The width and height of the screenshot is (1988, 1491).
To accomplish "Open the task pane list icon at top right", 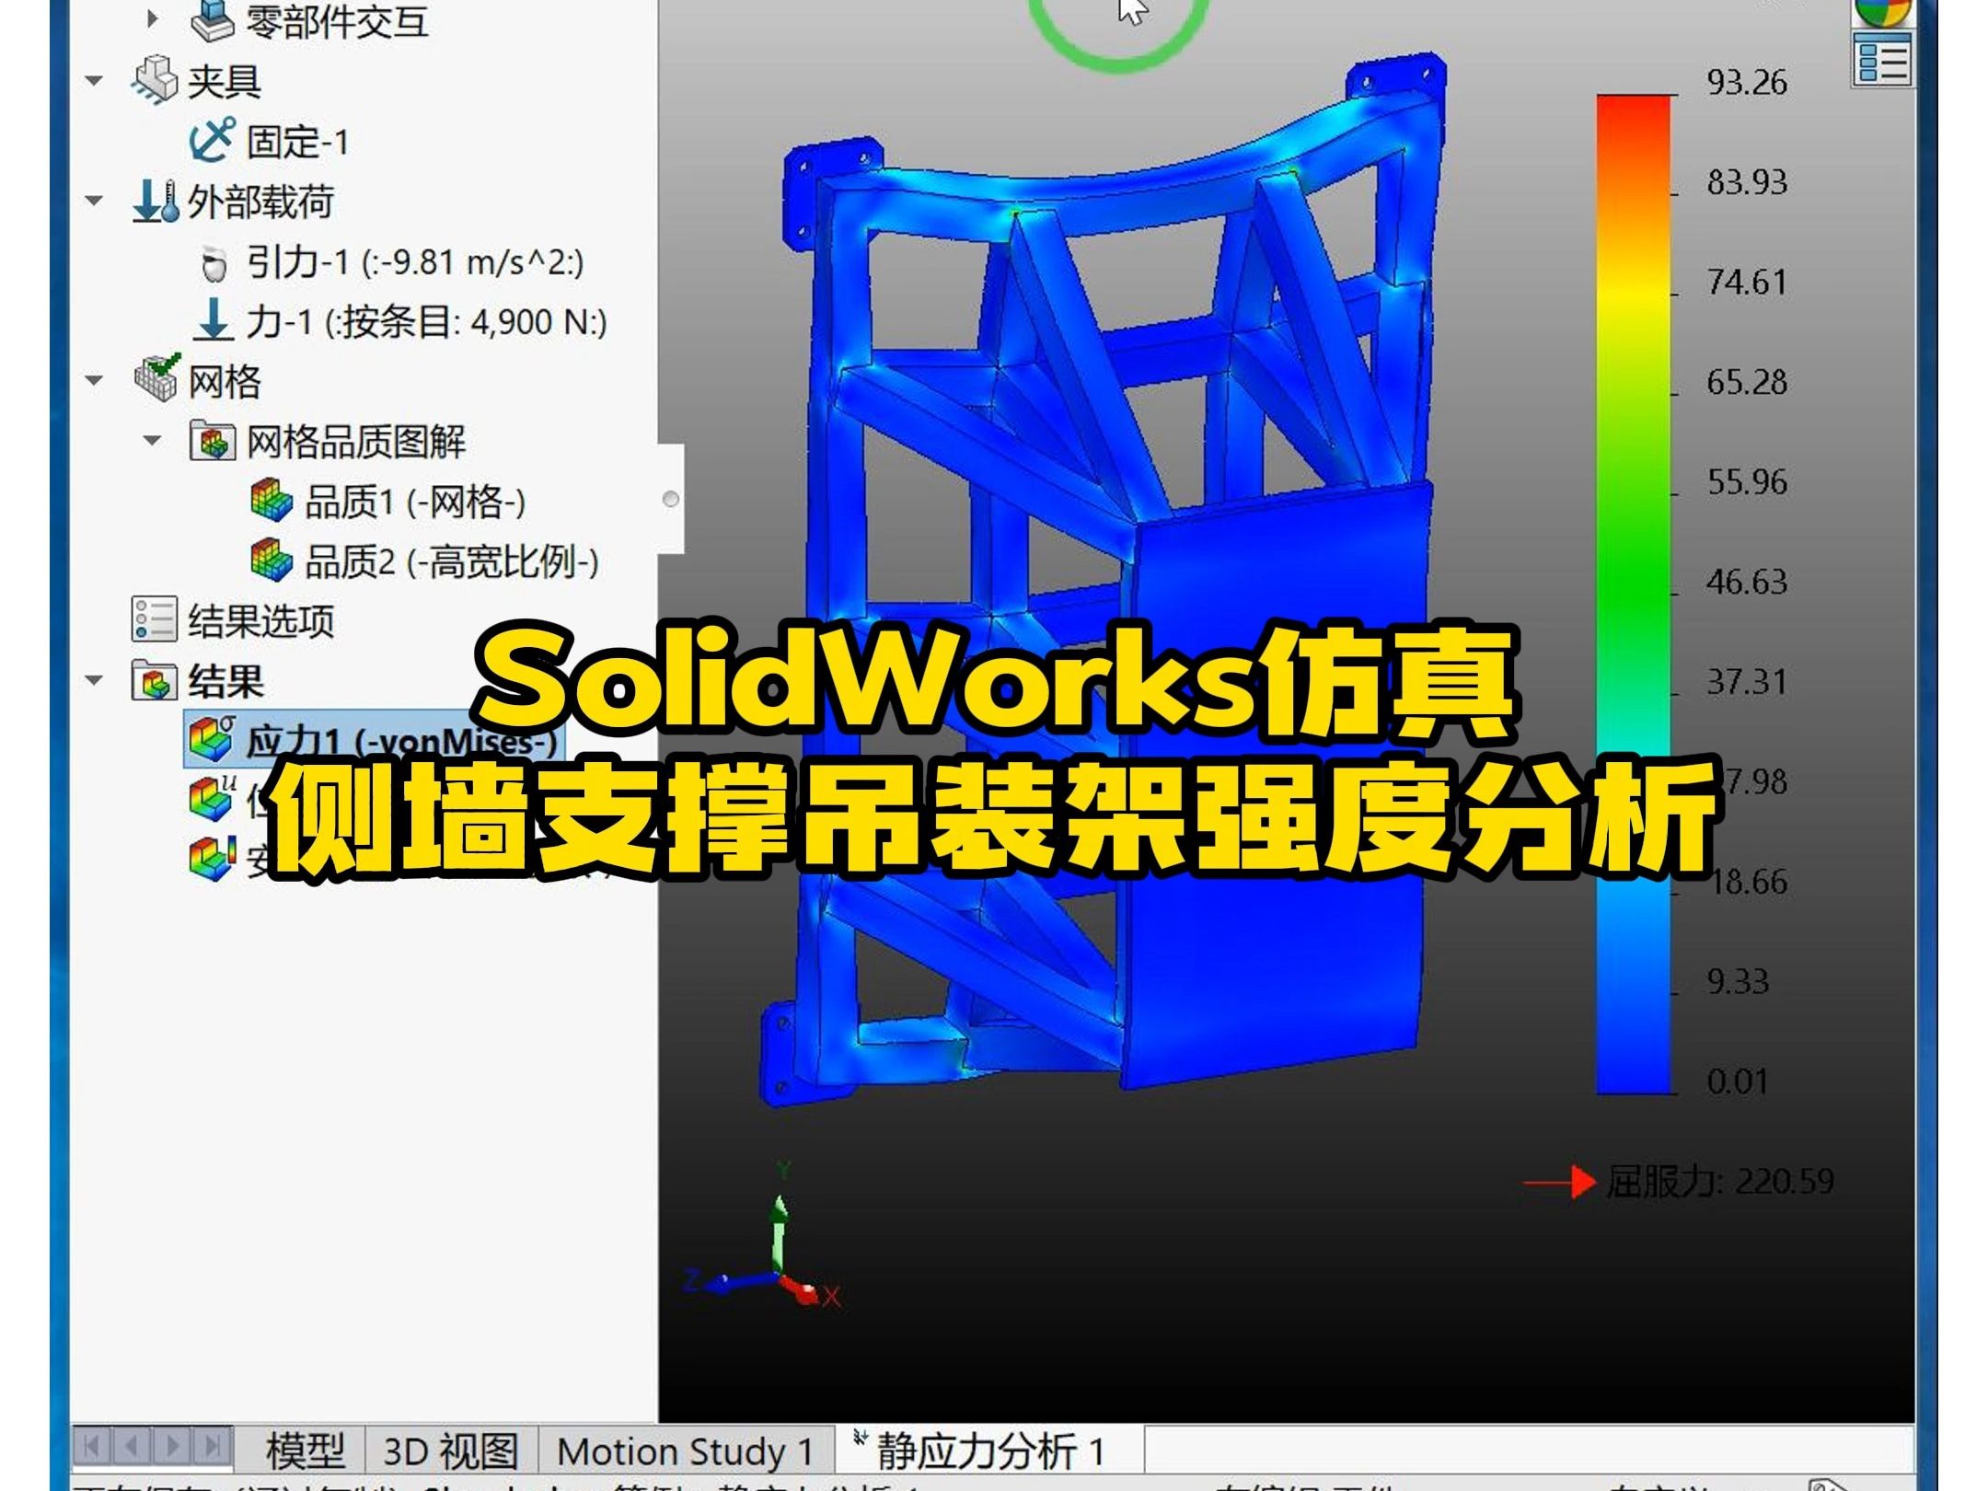I will click(1881, 61).
